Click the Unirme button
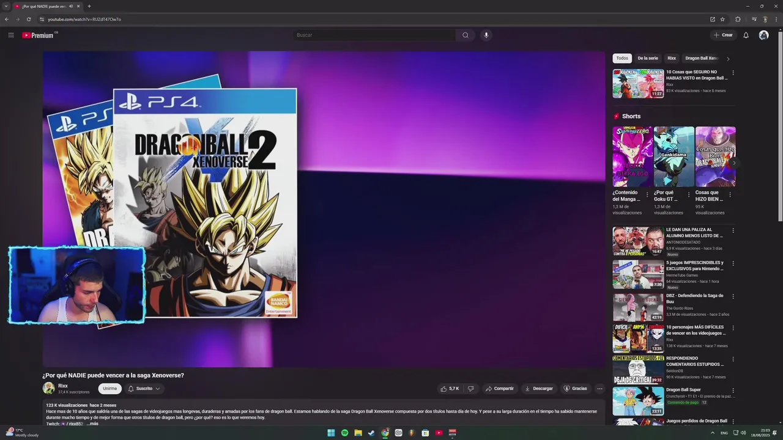This screenshot has width=783, height=440. (109, 389)
